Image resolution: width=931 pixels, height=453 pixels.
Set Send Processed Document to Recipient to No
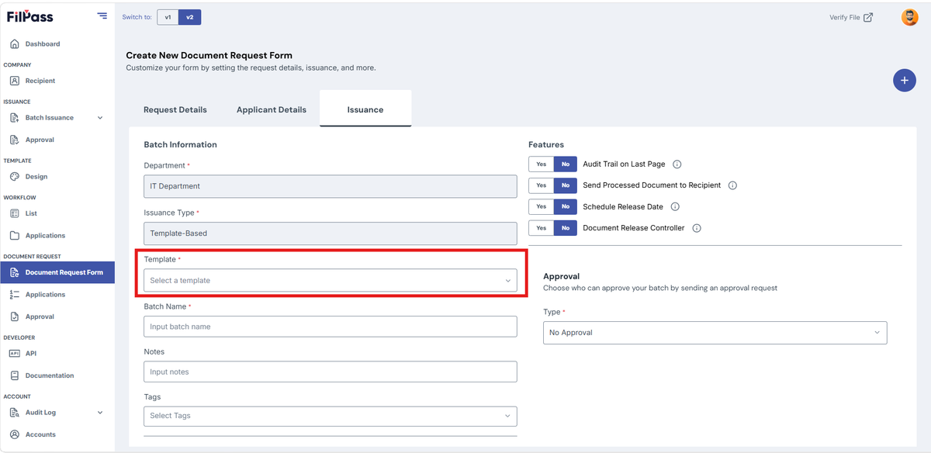pyautogui.click(x=566, y=185)
